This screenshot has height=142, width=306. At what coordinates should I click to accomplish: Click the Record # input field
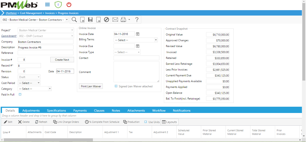(x=29, y=66)
